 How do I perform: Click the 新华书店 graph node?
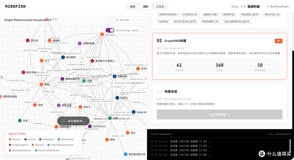click(23, 72)
